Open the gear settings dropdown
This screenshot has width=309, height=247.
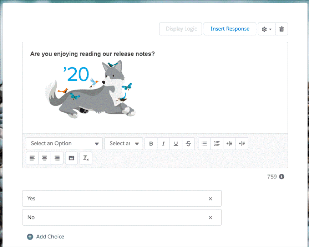(267, 29)
